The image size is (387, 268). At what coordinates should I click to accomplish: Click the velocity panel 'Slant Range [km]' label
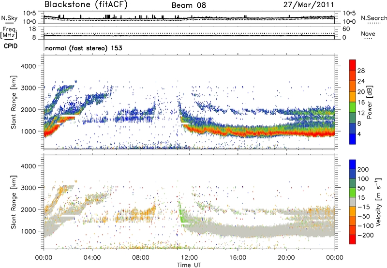click(x=14, y=202)
